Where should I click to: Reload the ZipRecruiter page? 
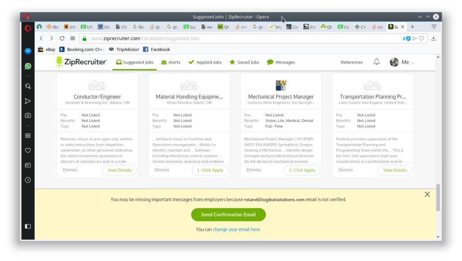pos(62,38)
